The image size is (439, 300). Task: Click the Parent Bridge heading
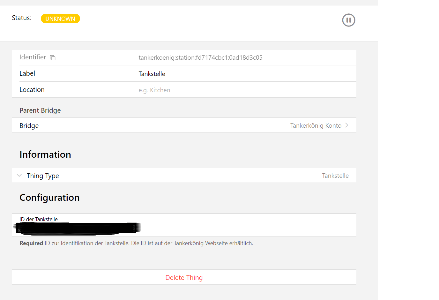[40, 110]
